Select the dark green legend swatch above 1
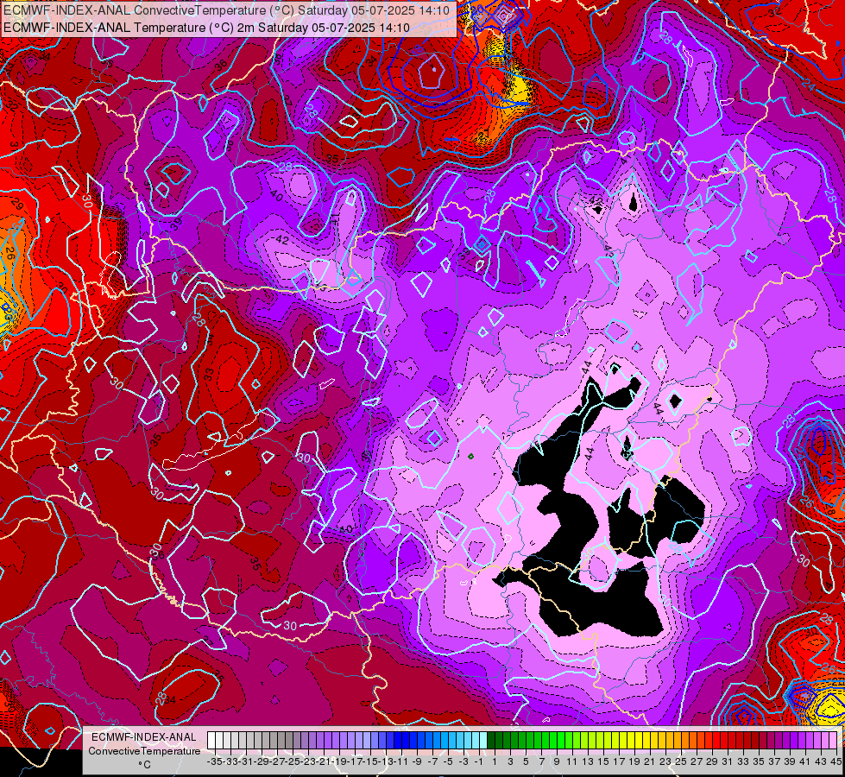 (x=491, y=741)
